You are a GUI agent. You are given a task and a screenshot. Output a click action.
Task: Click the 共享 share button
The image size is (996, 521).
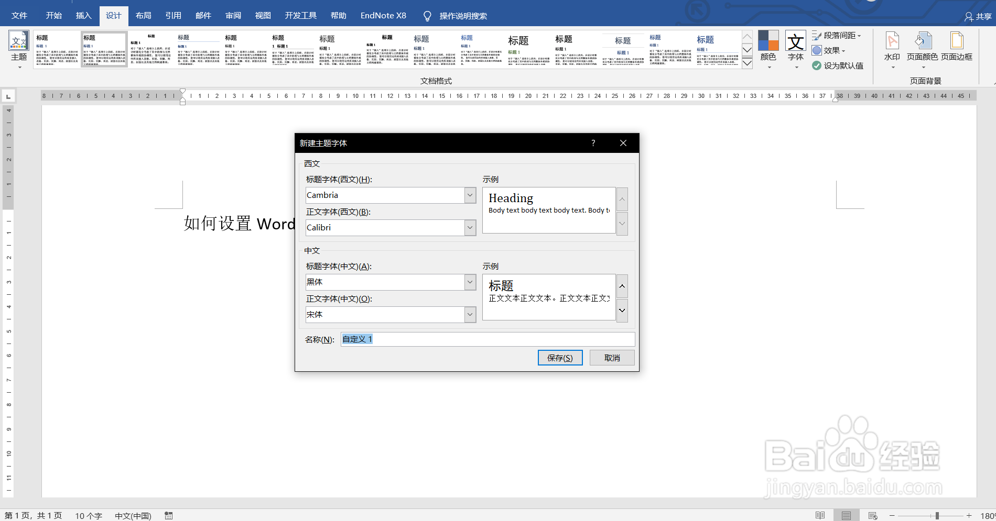coord(978,17)
